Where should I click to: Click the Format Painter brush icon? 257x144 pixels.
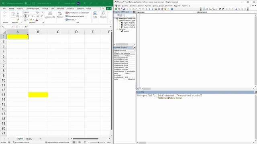(18, 20)
